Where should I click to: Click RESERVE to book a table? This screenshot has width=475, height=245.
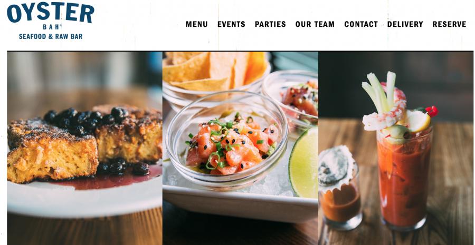(449, 24)
